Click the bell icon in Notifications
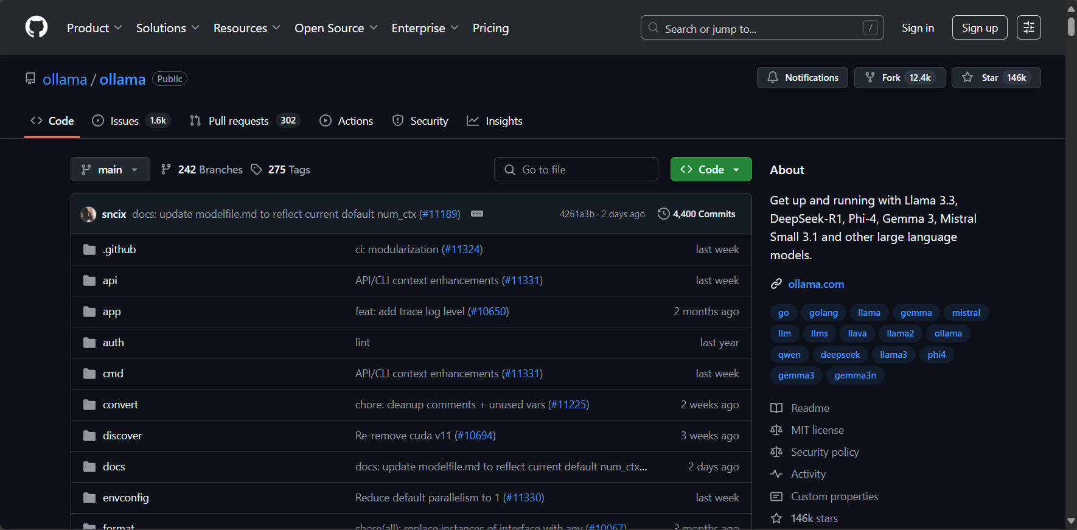This screenshot has width=1077, height=530. tap(773, 77)
